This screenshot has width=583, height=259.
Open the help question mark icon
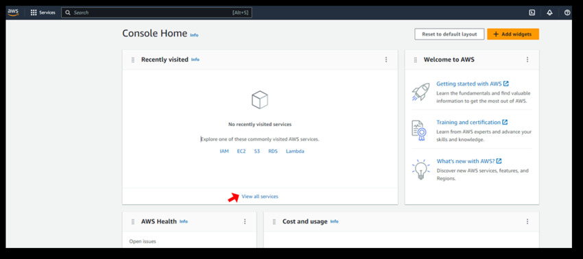(567, 12)
